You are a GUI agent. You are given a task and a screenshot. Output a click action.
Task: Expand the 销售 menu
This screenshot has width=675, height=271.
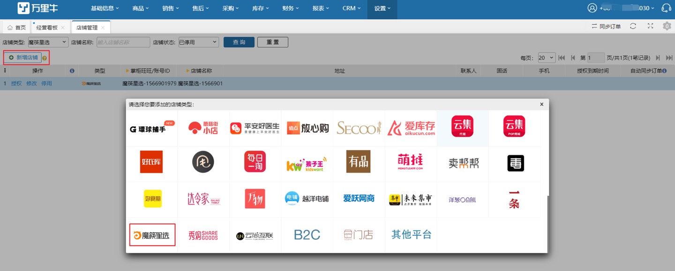(171, 8)
